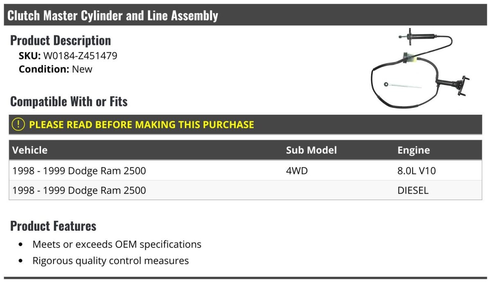Click the Compatible With or Fits heading

pyautogui.click(x=69, y=101)
